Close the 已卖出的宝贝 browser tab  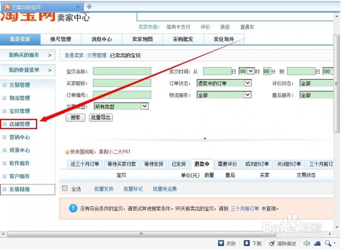78,7
